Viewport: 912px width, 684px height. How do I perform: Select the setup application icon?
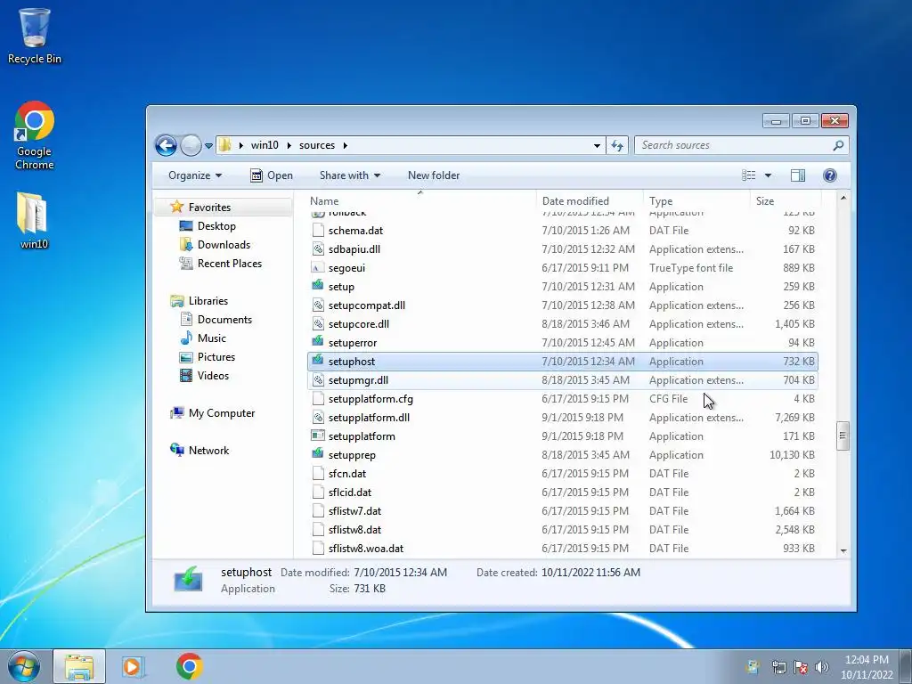click(318, 286)
